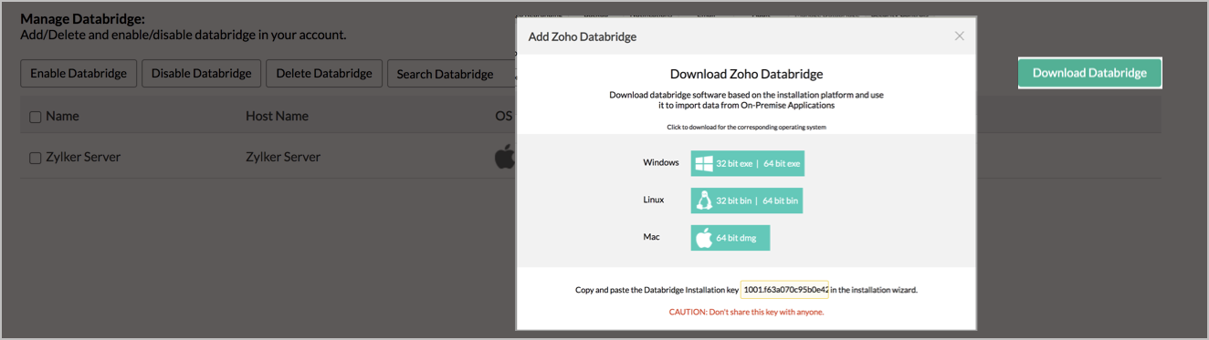Click the Search Databridge field
The height and width of the screenshot is (340, 1209).
[x=451, y=74]
